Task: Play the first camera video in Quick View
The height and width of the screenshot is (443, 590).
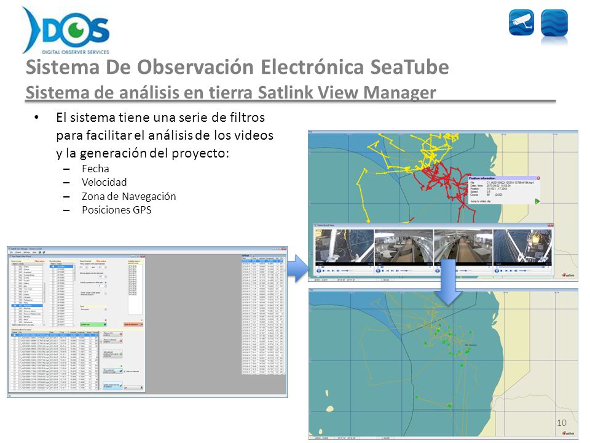Action: pos(319,271)
